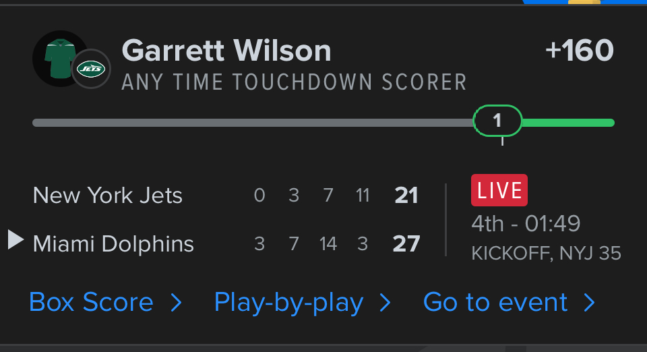
Task: Click the 4th quarter game clock text
Action: [526, 223]
